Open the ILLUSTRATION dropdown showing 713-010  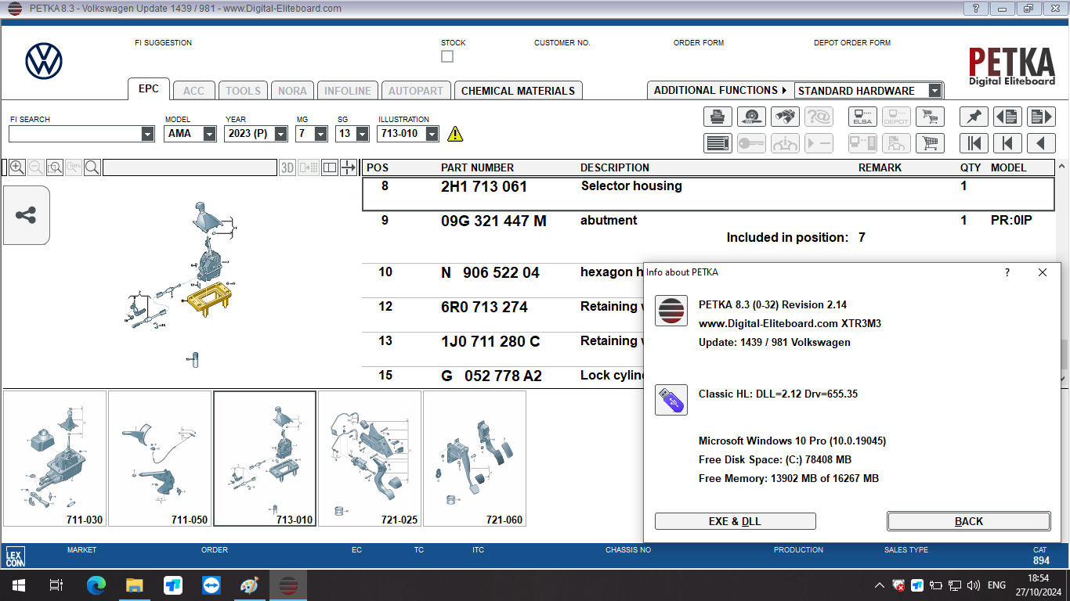click(x=432, y=134)
